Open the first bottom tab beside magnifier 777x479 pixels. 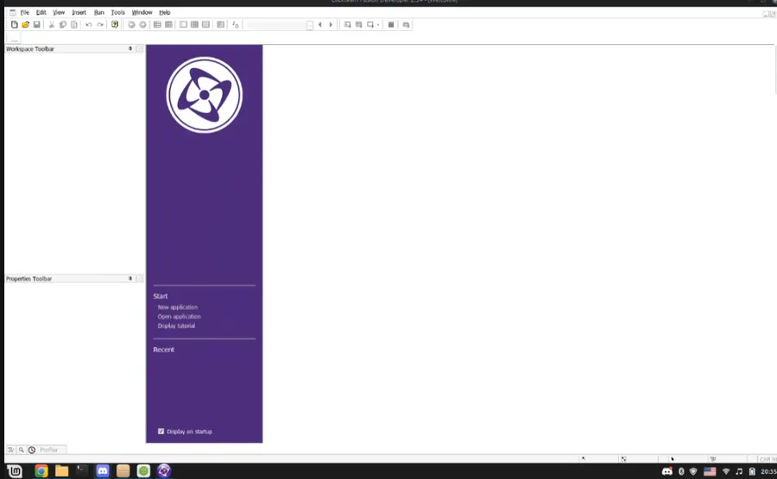(11, 450)
